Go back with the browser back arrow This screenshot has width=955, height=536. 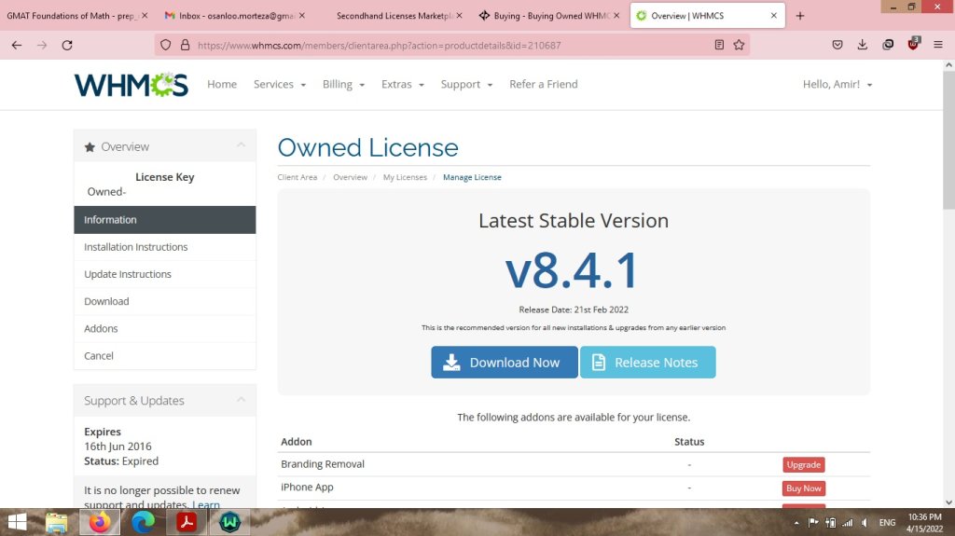(17, 45)
